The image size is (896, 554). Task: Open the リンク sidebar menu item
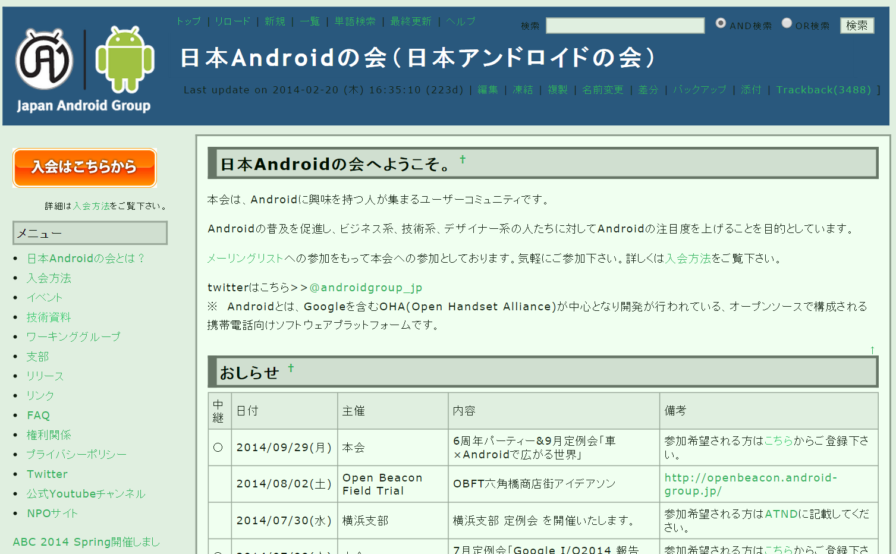click(x=40, y=396)
